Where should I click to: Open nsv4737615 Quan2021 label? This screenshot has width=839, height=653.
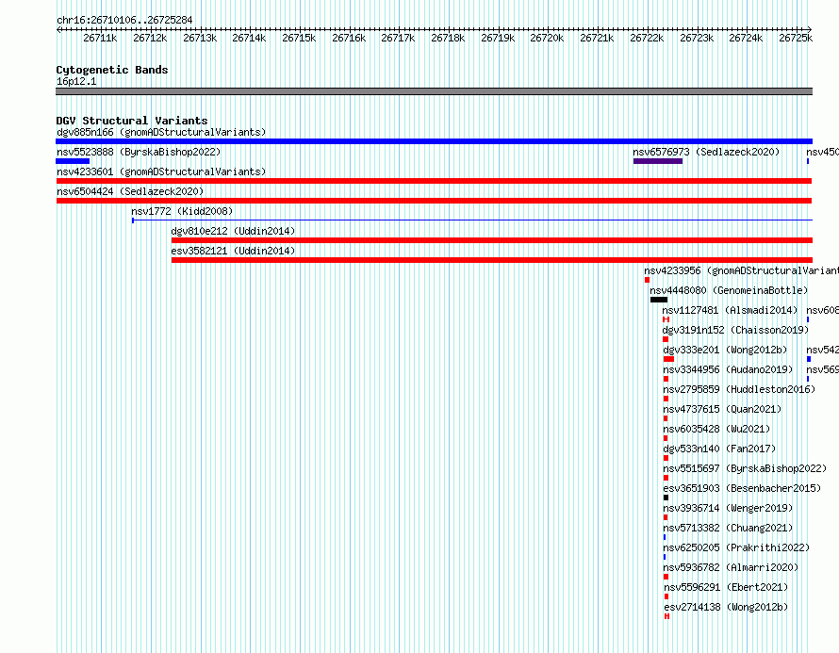click(722, 409)
